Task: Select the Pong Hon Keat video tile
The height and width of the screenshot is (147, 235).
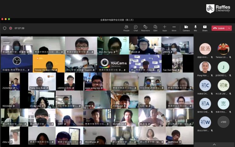Action: tap(42, 81)
